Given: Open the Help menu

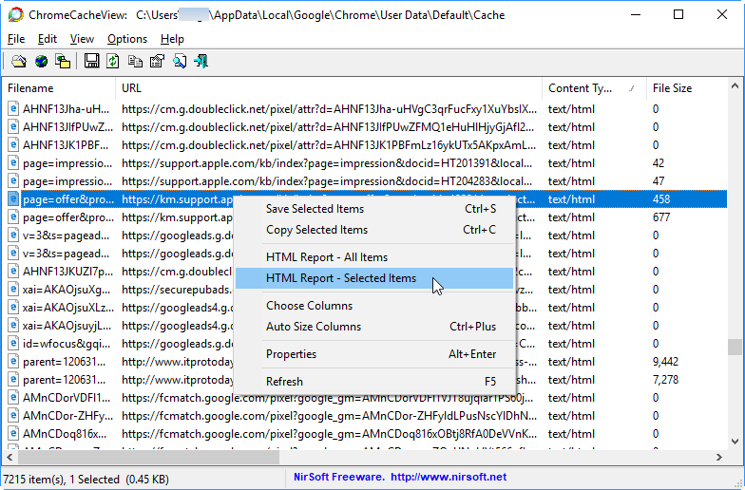Looking at the screenshot, I should coord(172,39).
